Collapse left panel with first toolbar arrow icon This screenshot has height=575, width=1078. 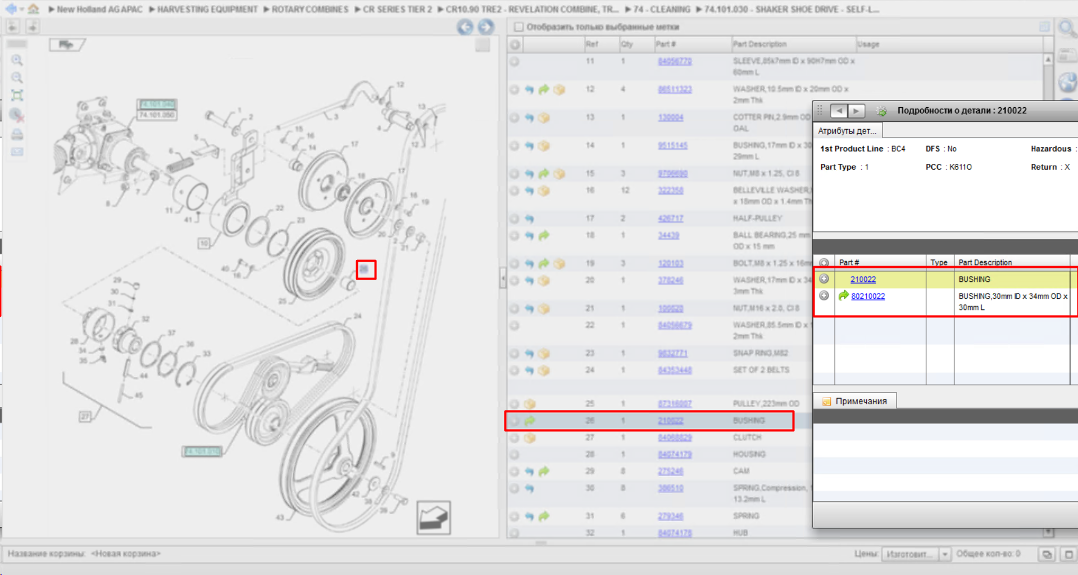pyautogui.click(x=13, y=26)
